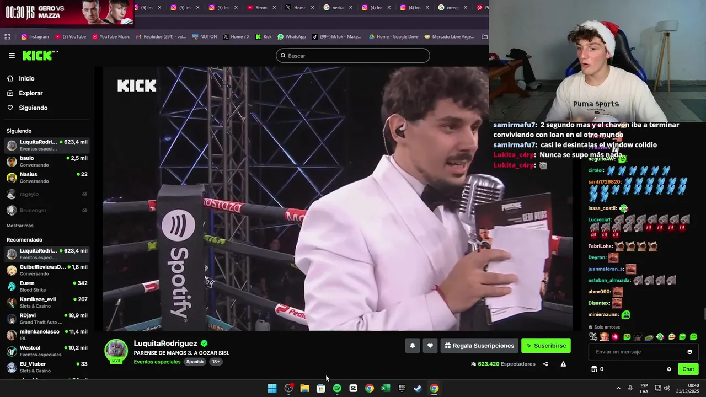Screen dimensions: 706x397
Task: Click the green Kick logo
Action: tap(40, 55)
